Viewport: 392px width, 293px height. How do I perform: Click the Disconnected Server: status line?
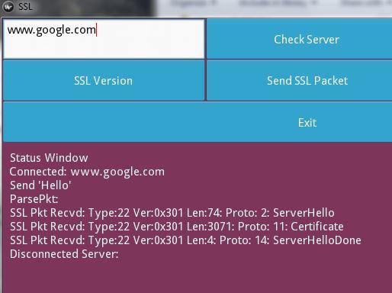[64, 254]
